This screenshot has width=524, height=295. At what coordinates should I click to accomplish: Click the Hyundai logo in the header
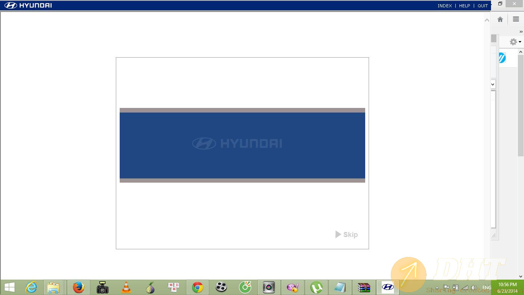click(28, 5)
